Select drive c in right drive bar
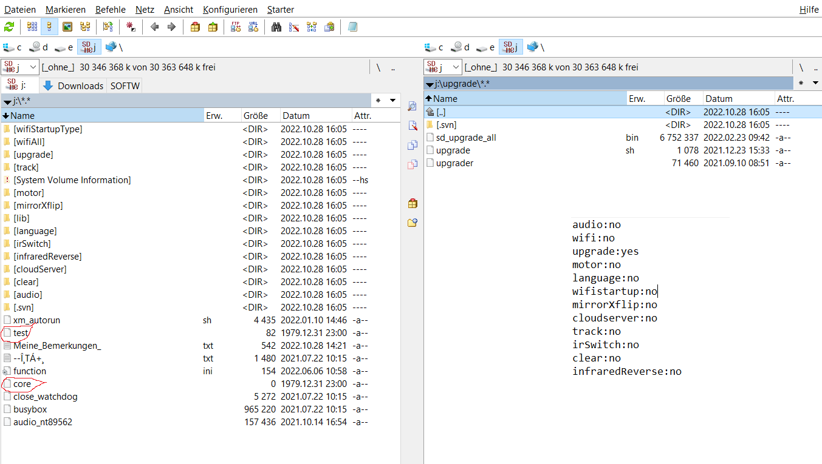The height and width of the screenshot is (464, 822). (x=434, y=47)
